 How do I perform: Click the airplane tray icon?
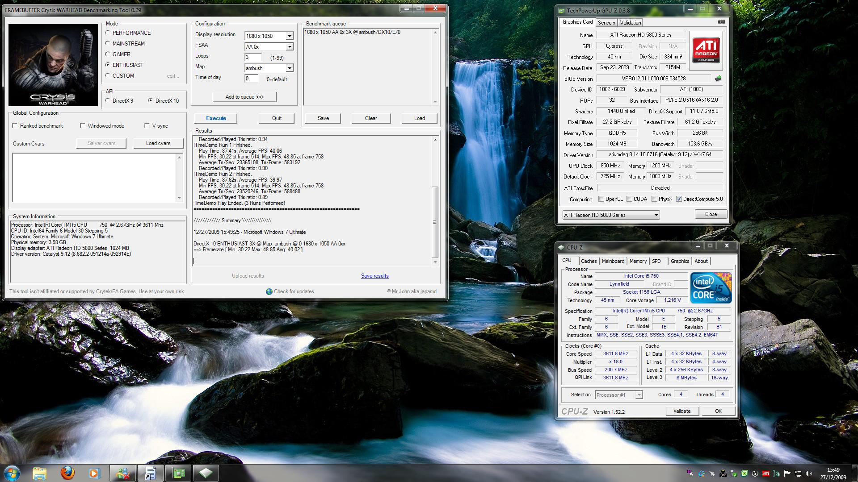[712, 474]
